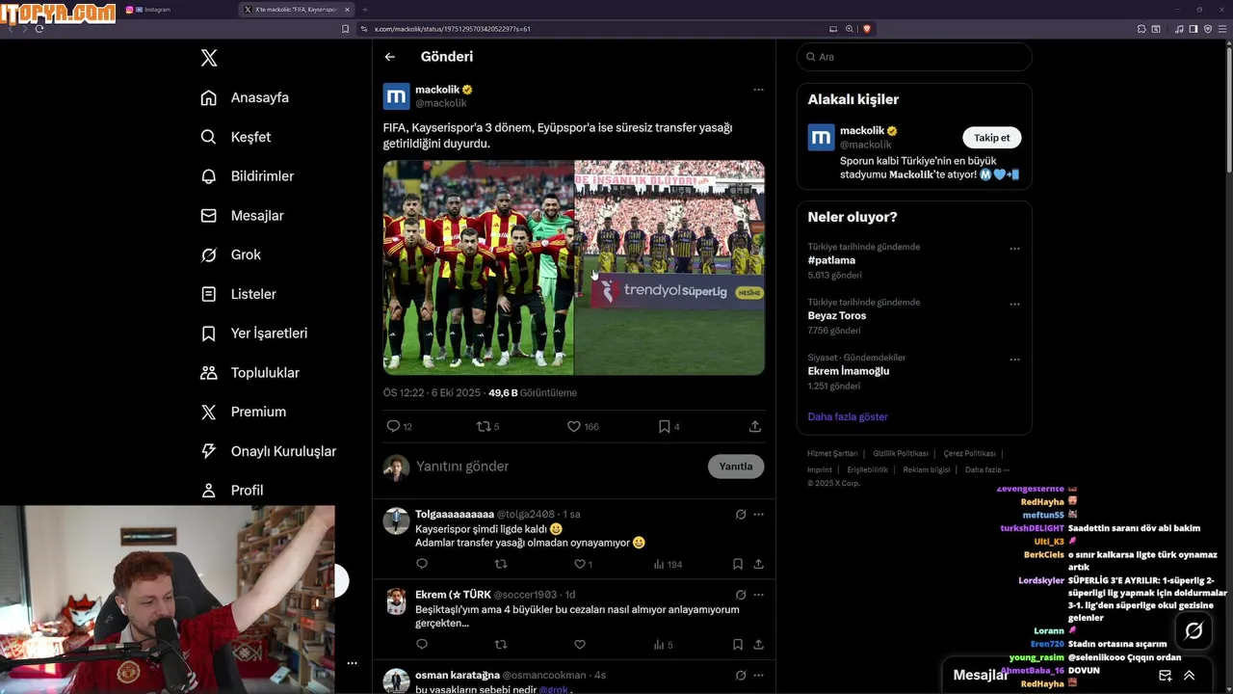The height and width of the screenshot is (694, 1233).
Task: Open mackolik's avatar on the post
Action: tap(397, 96)
